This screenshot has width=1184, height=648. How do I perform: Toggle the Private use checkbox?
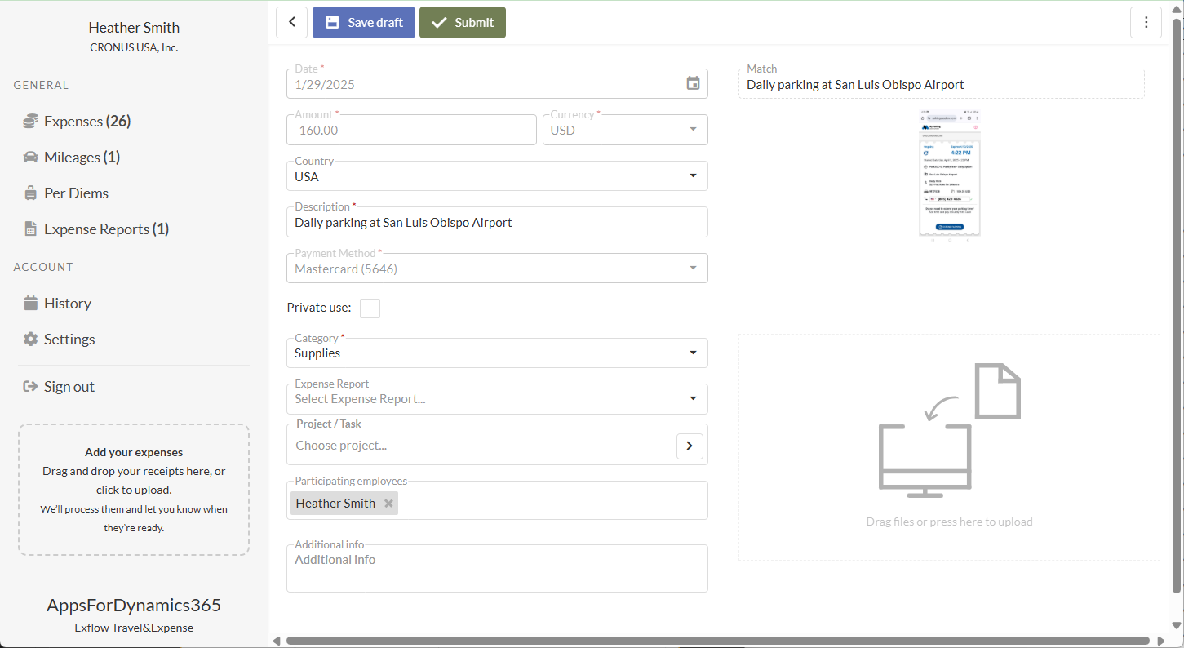[x=370, y=308]
